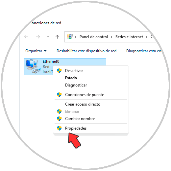Choose Estado in context menu
171x171 pixels.
tap(71, 78)
